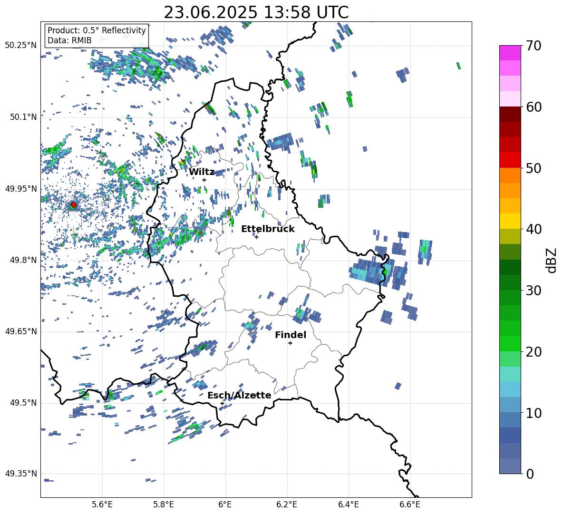
Task: Click the 6.6°E longitude tick label
Action: point(410,504)
